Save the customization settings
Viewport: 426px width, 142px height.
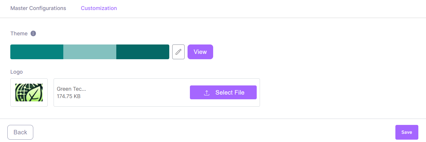click(407, 132)
